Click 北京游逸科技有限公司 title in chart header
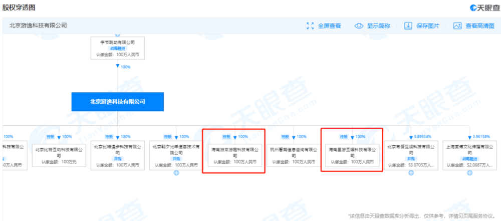The image size is (501, 221). pyautogui.click(x=38, y=25)
